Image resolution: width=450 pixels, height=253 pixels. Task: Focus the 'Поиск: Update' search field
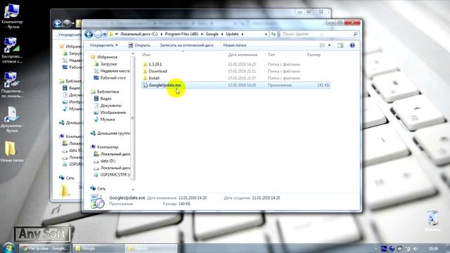click(319, 34)
